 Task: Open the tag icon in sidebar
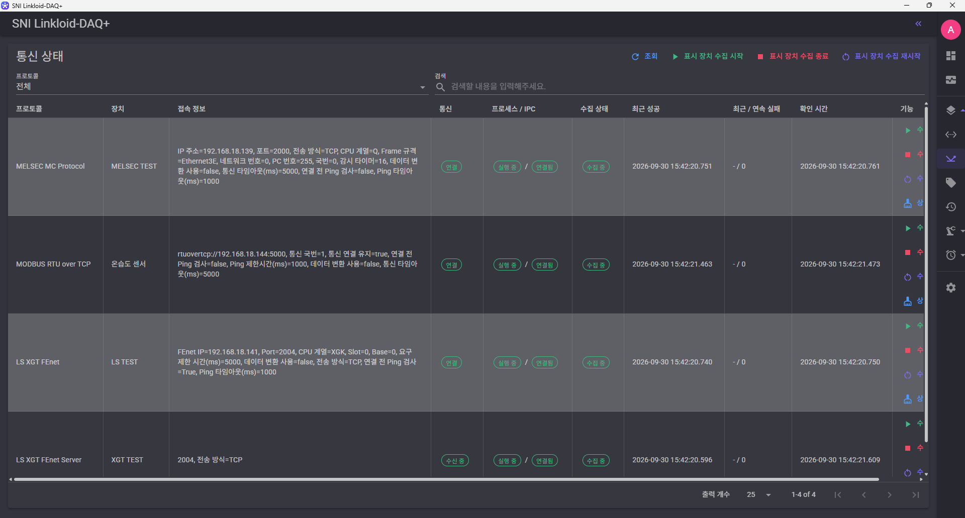pos(950,183)
